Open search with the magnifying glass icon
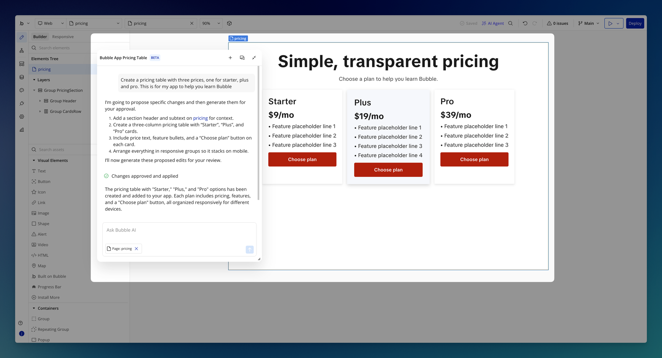 511,23
